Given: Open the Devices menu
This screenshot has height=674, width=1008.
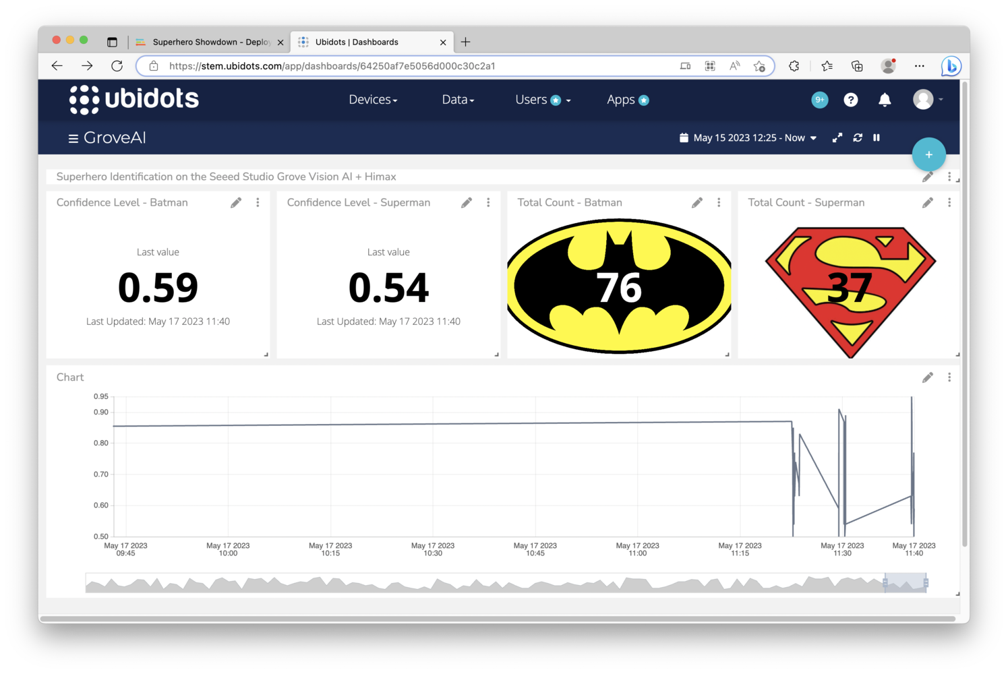Looking at the screenshot, I should pyautogui.click(x=373, y=100).
